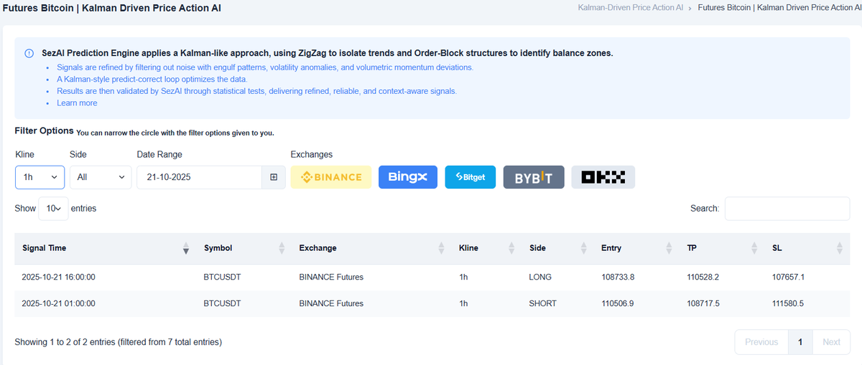Viewport: 862px width, 365px height.
Task: Click the TP value 110528.2
Action: point(704,277)
